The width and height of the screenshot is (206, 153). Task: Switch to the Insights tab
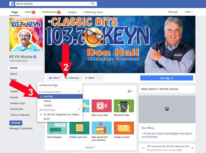(x=72, y=12)
